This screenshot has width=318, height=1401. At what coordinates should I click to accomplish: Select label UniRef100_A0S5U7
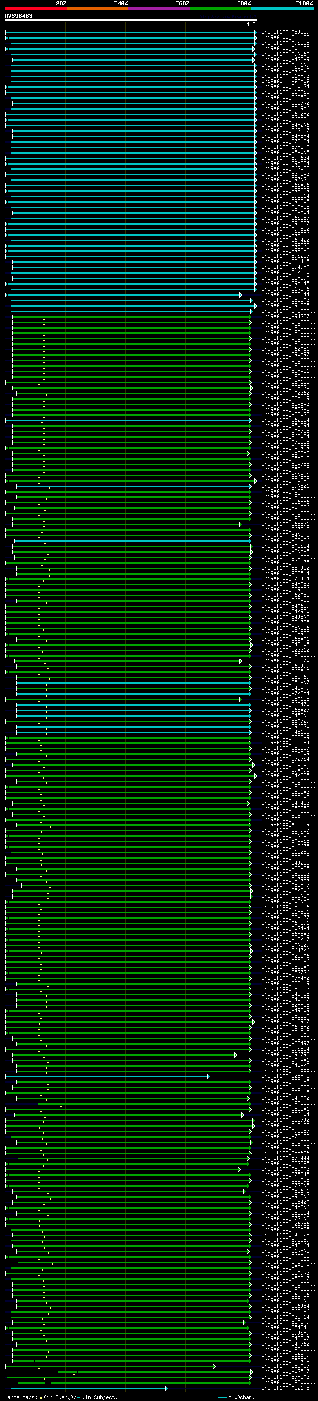coord(285,1372)
